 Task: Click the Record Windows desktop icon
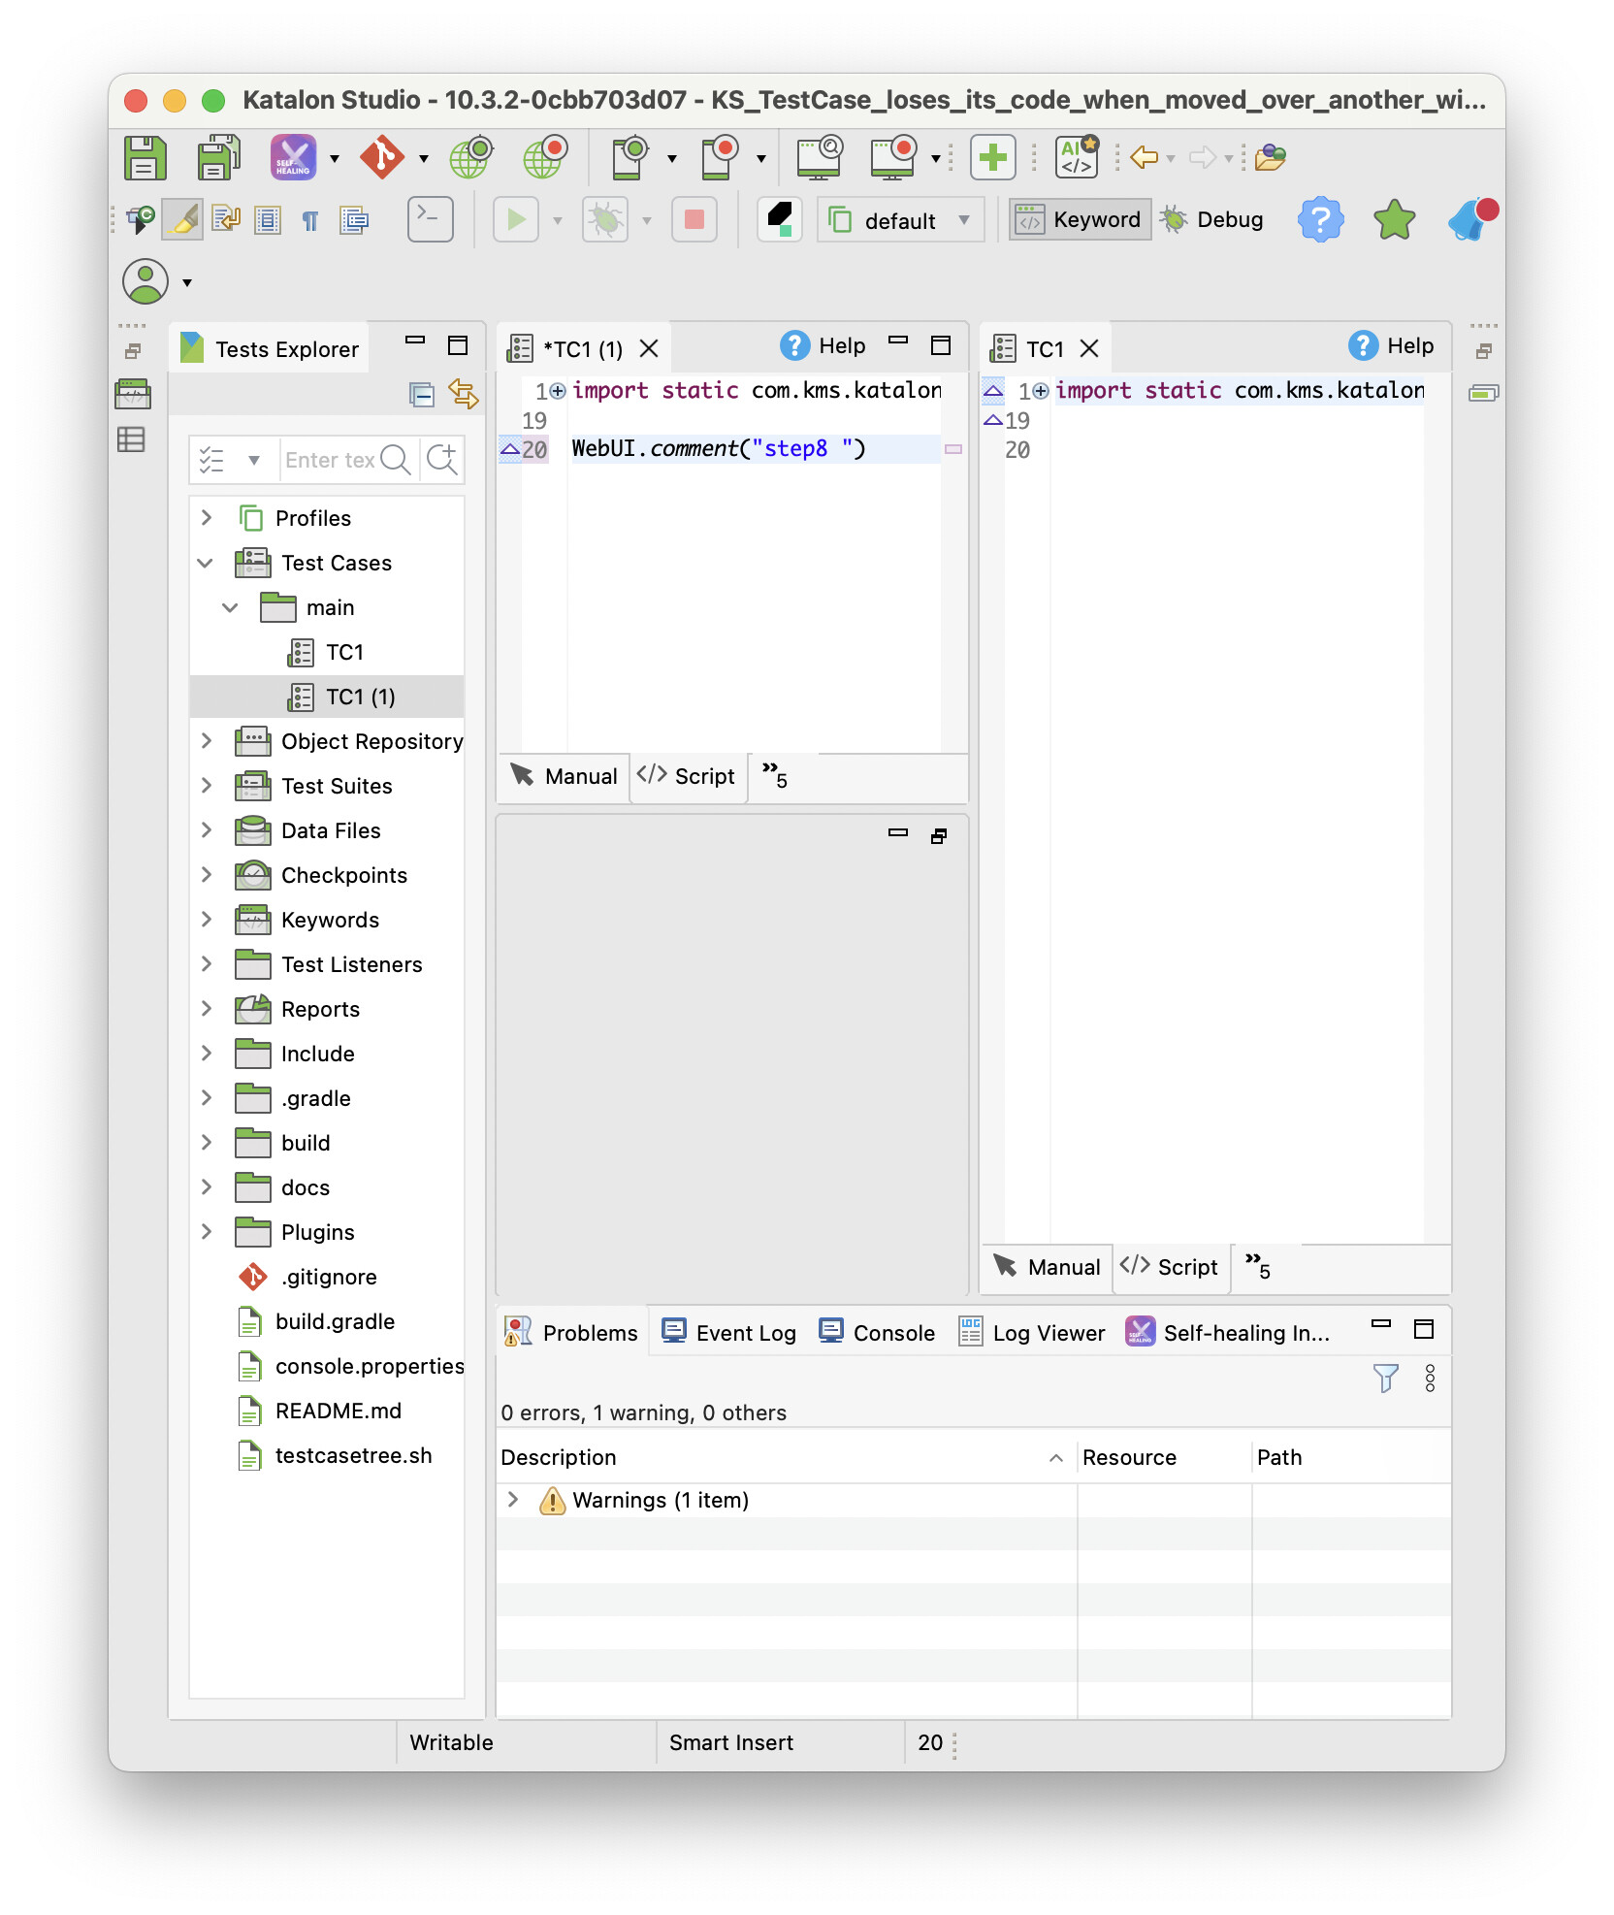click(x=892, y=157)
